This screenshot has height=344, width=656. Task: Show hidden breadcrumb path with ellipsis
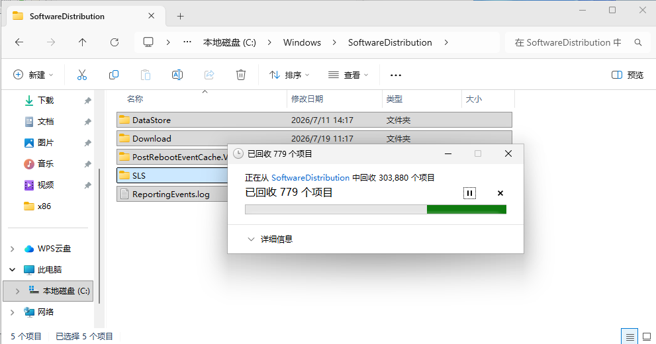point(187,42)
